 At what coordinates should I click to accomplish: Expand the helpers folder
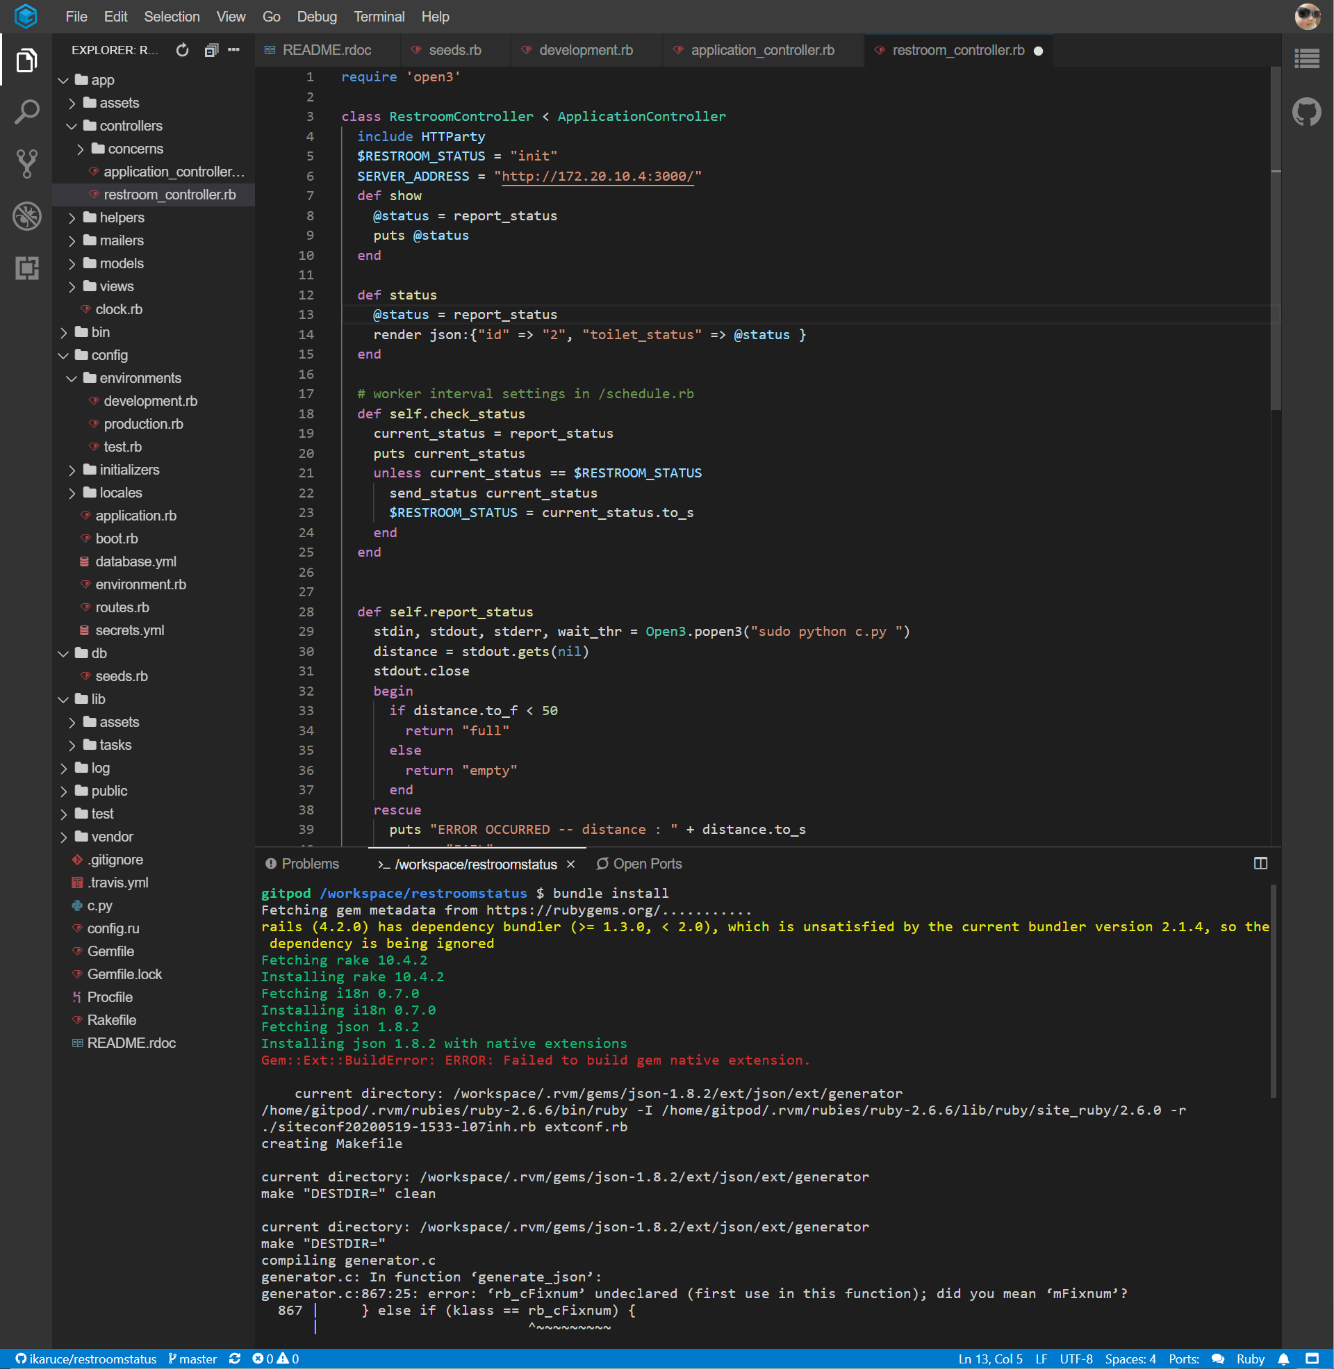pyautogui.click(x=121, y=218)
